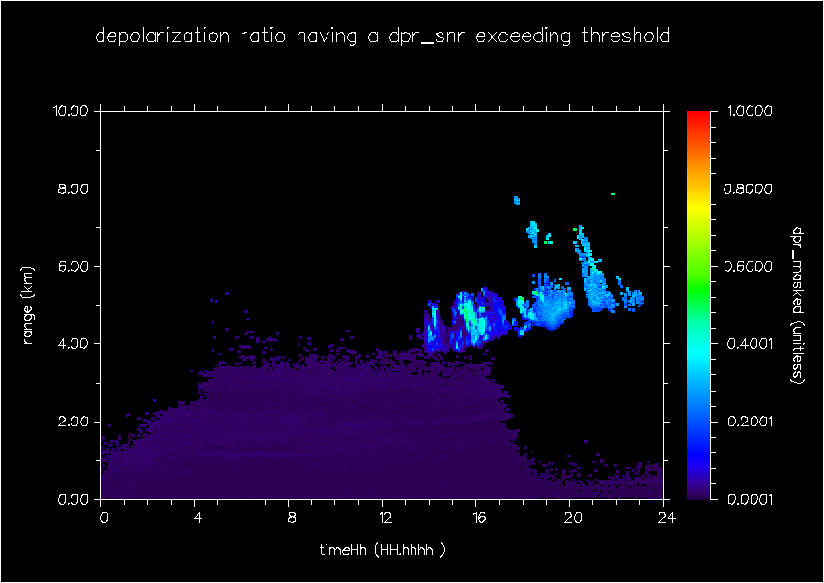
Task: Click the colorbar value 0.0001
Action: click(x=750, y=499)
